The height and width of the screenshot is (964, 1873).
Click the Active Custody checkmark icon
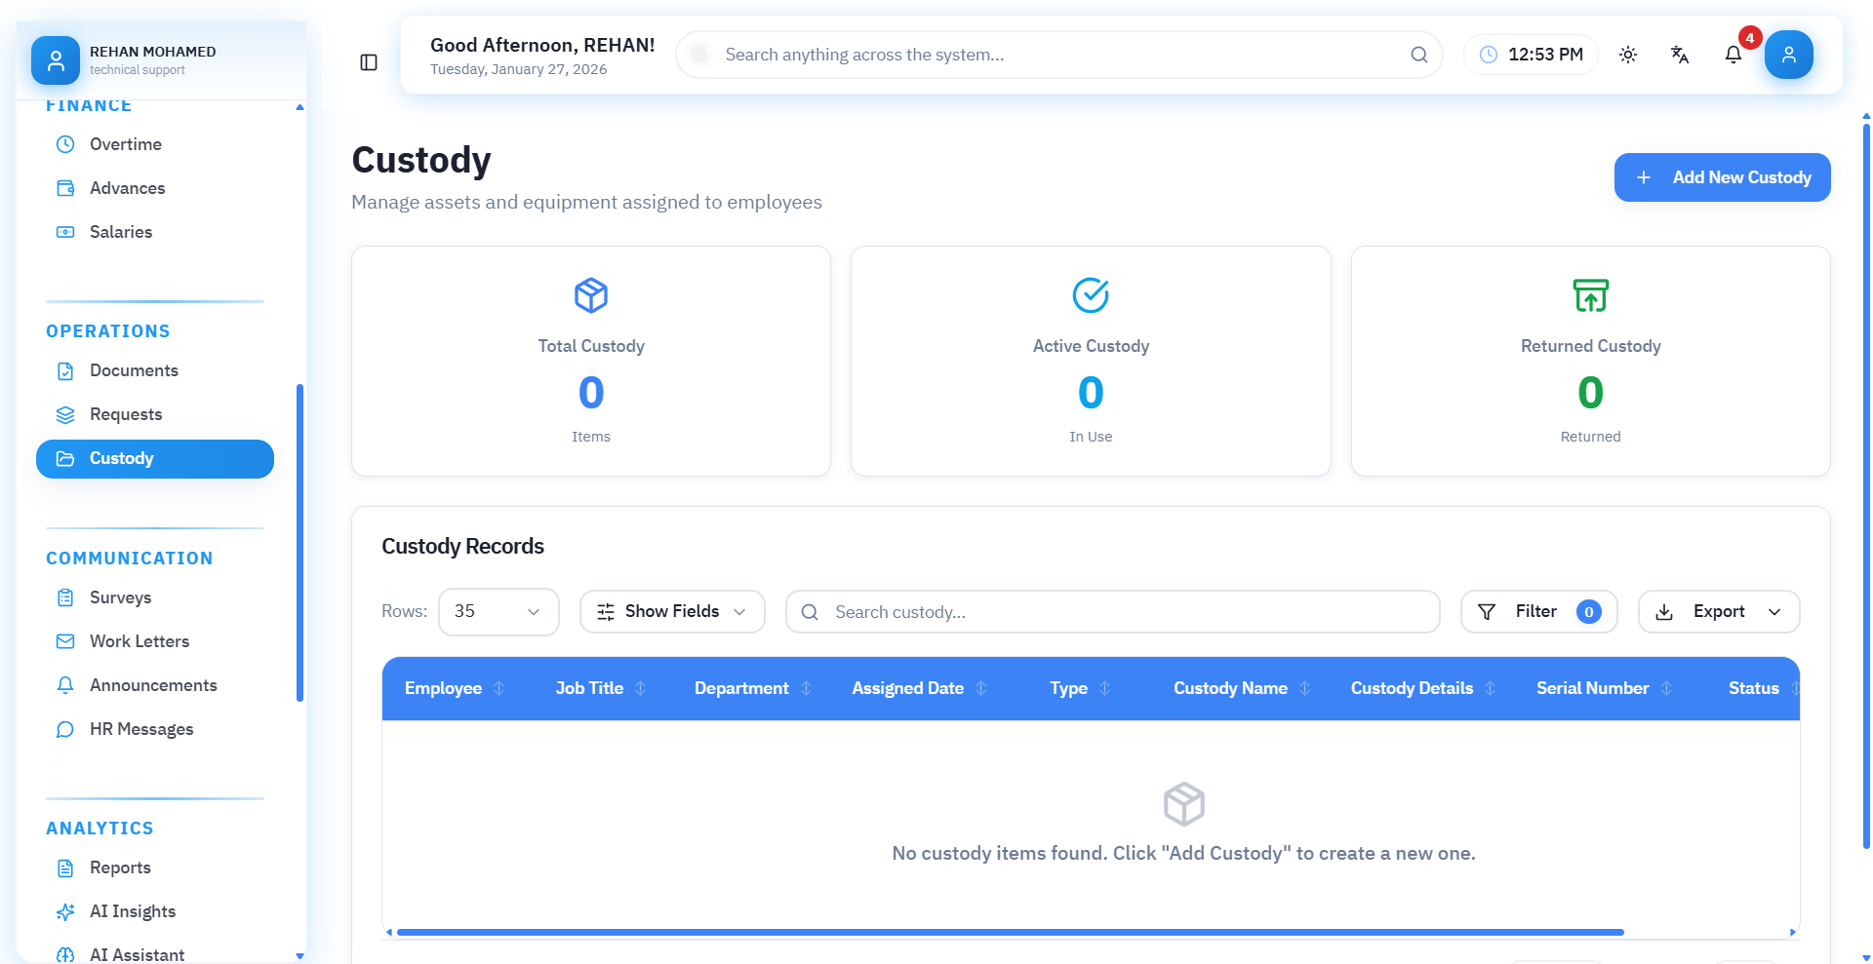click(x=1091, y=295)
